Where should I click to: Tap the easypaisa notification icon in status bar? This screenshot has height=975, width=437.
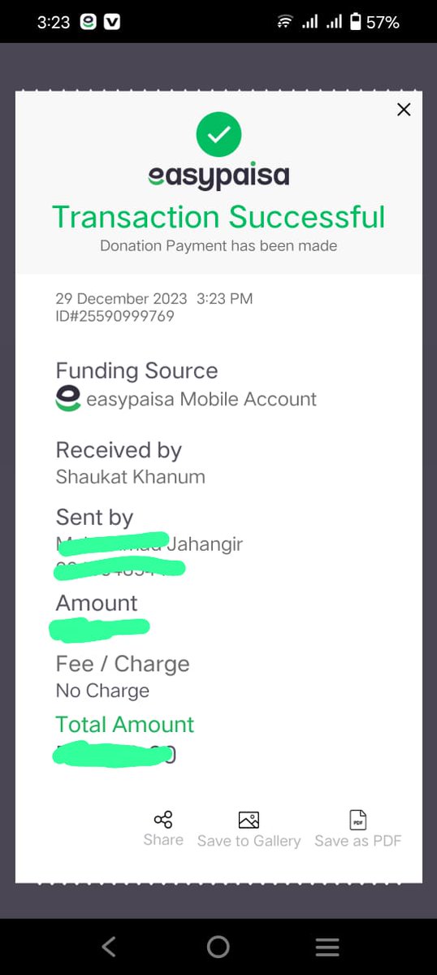coord(89,22)
